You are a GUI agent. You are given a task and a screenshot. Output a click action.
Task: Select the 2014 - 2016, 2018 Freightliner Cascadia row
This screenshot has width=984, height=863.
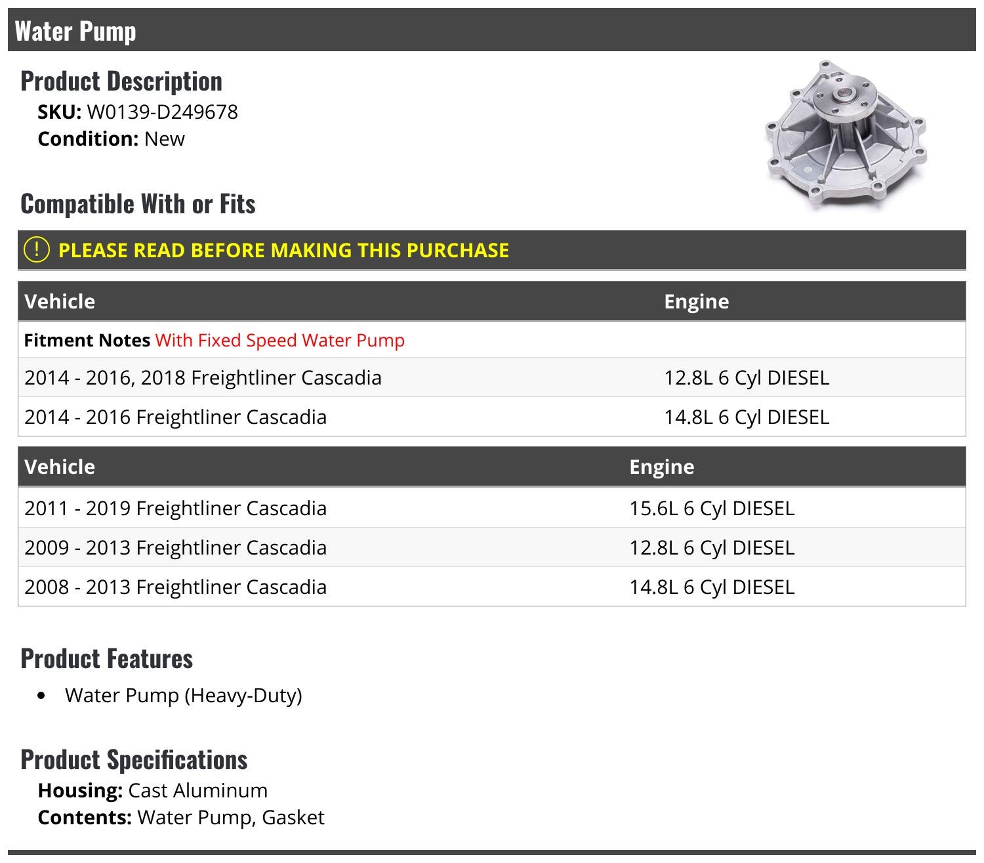point(203,378)
